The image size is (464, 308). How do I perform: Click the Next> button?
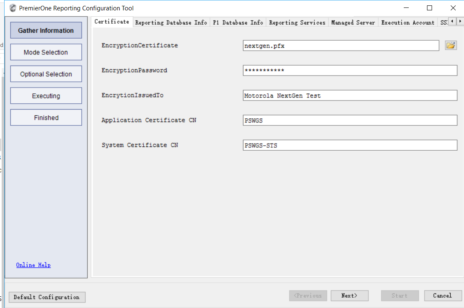tap(349, 296)
